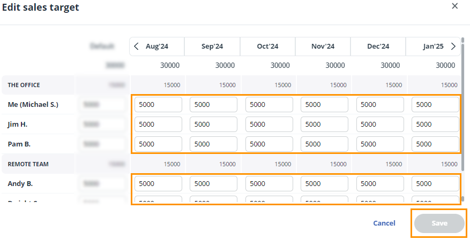Edit Andy B. Oct'24 target field
Viewport: 470px width, 240px height.
[269, 183]
